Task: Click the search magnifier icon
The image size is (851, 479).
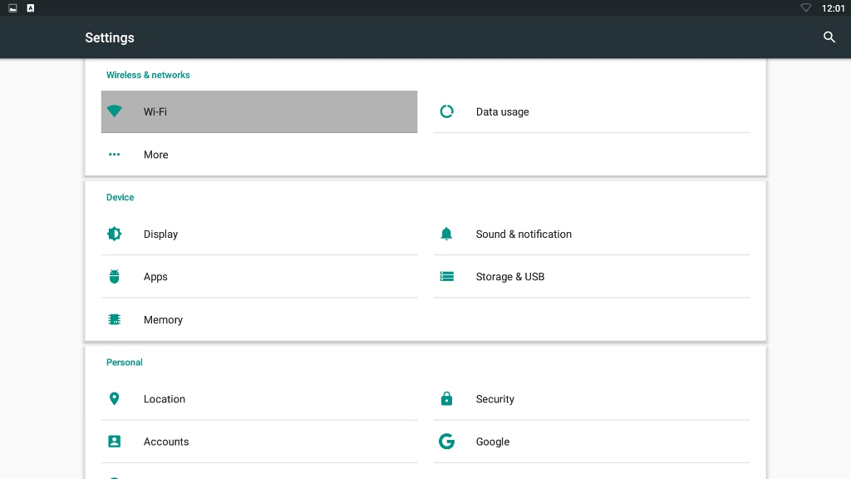Action: coord(829,37)
